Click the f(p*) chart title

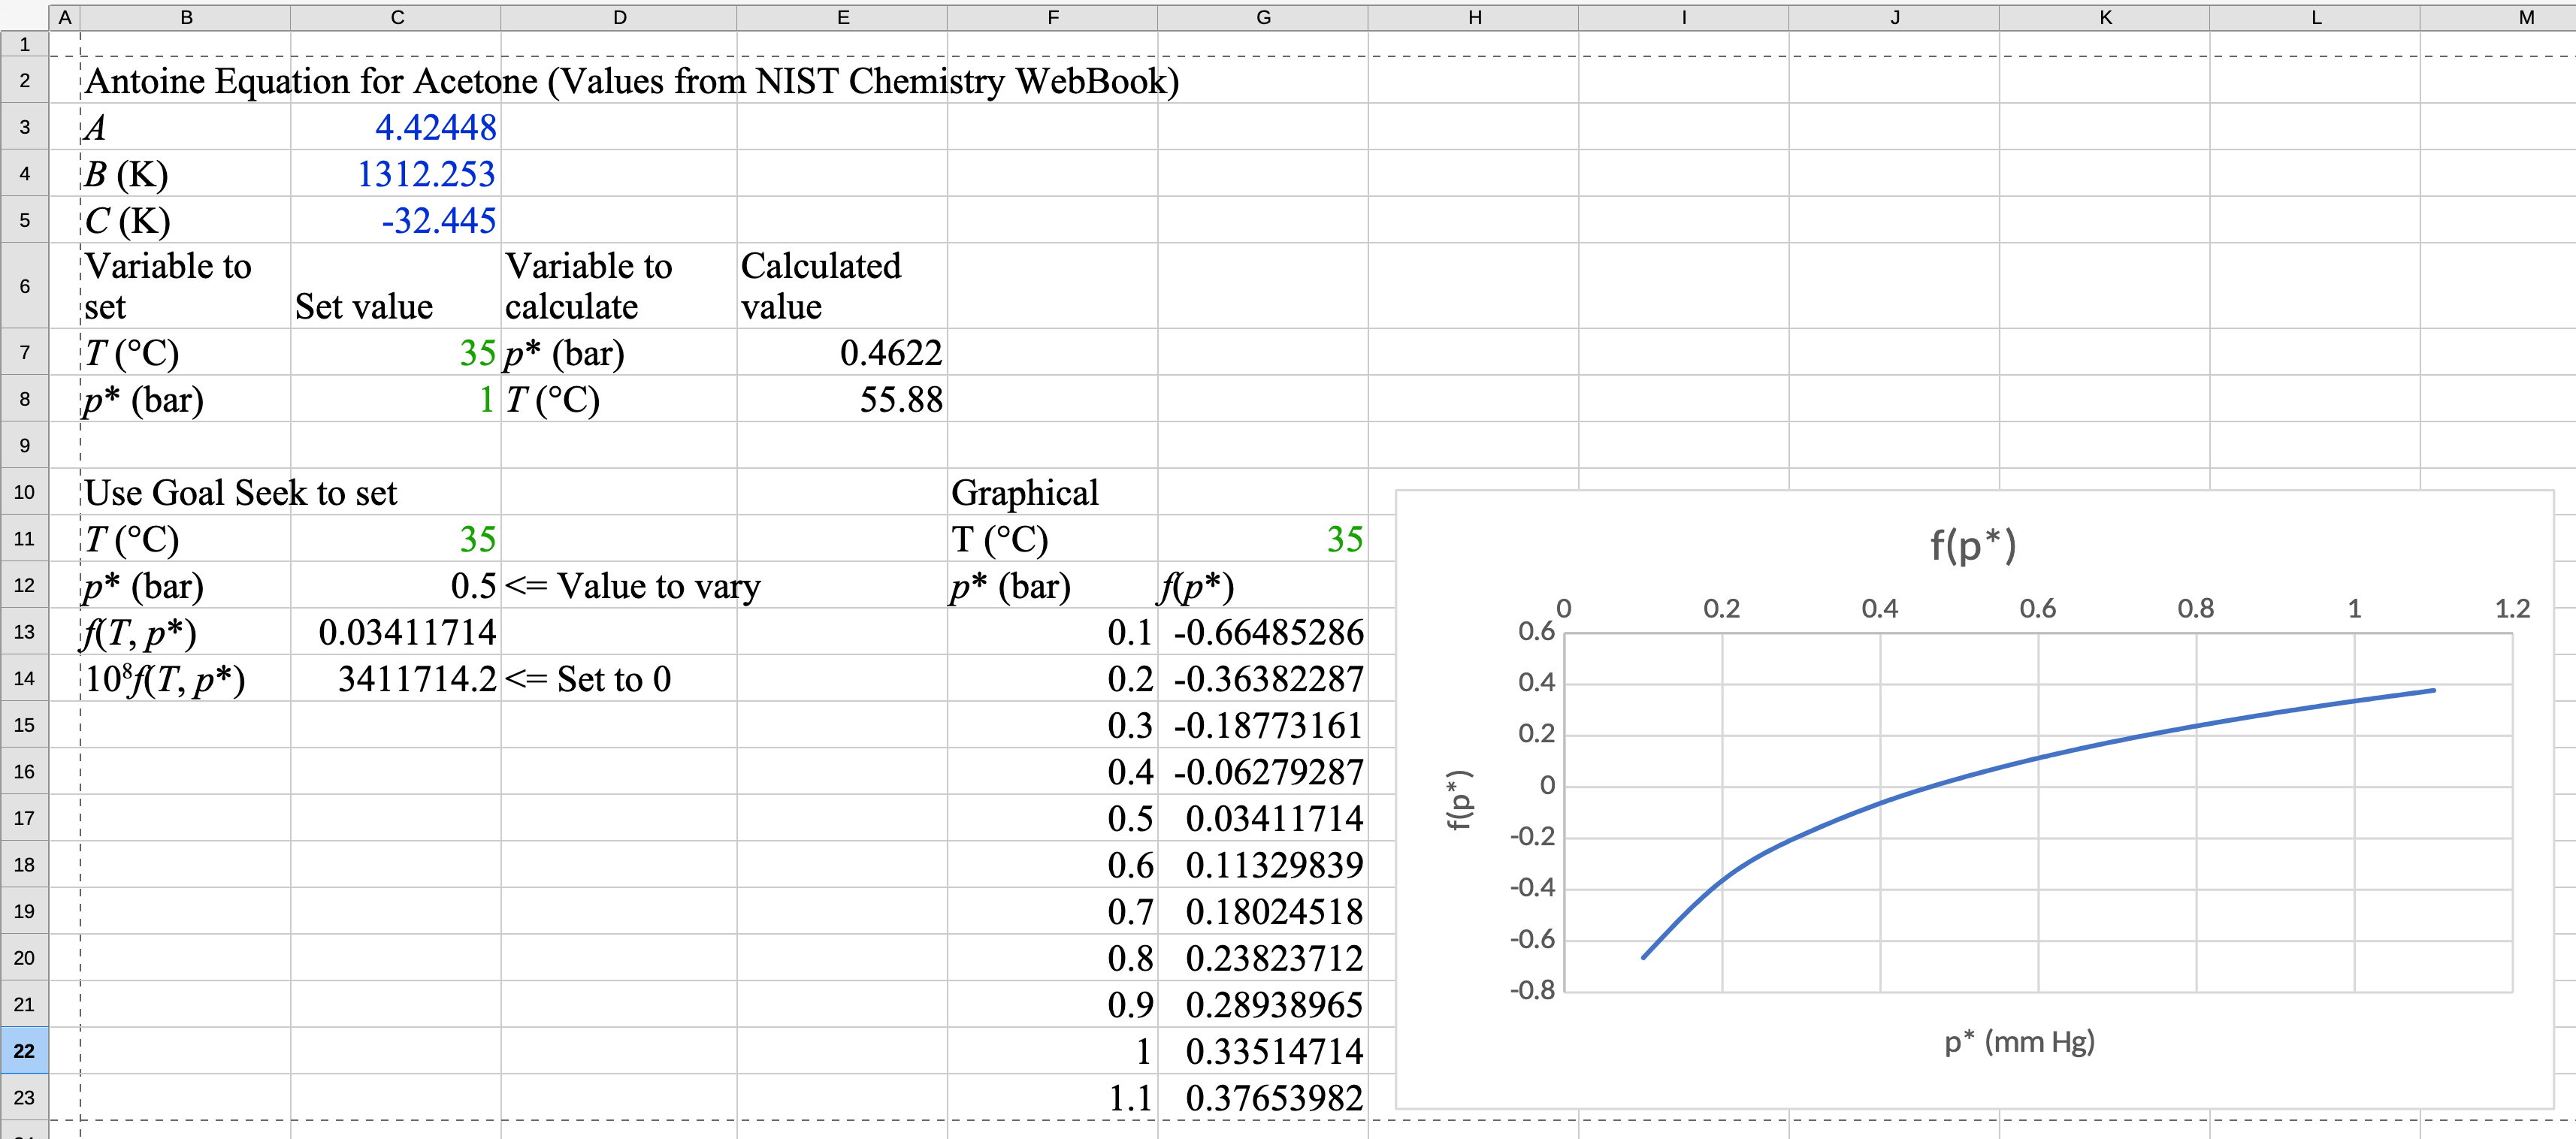[1972, 545]
